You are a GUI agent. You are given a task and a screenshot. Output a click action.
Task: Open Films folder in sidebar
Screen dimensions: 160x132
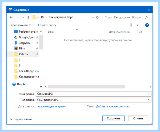click(x=22, y=48)
